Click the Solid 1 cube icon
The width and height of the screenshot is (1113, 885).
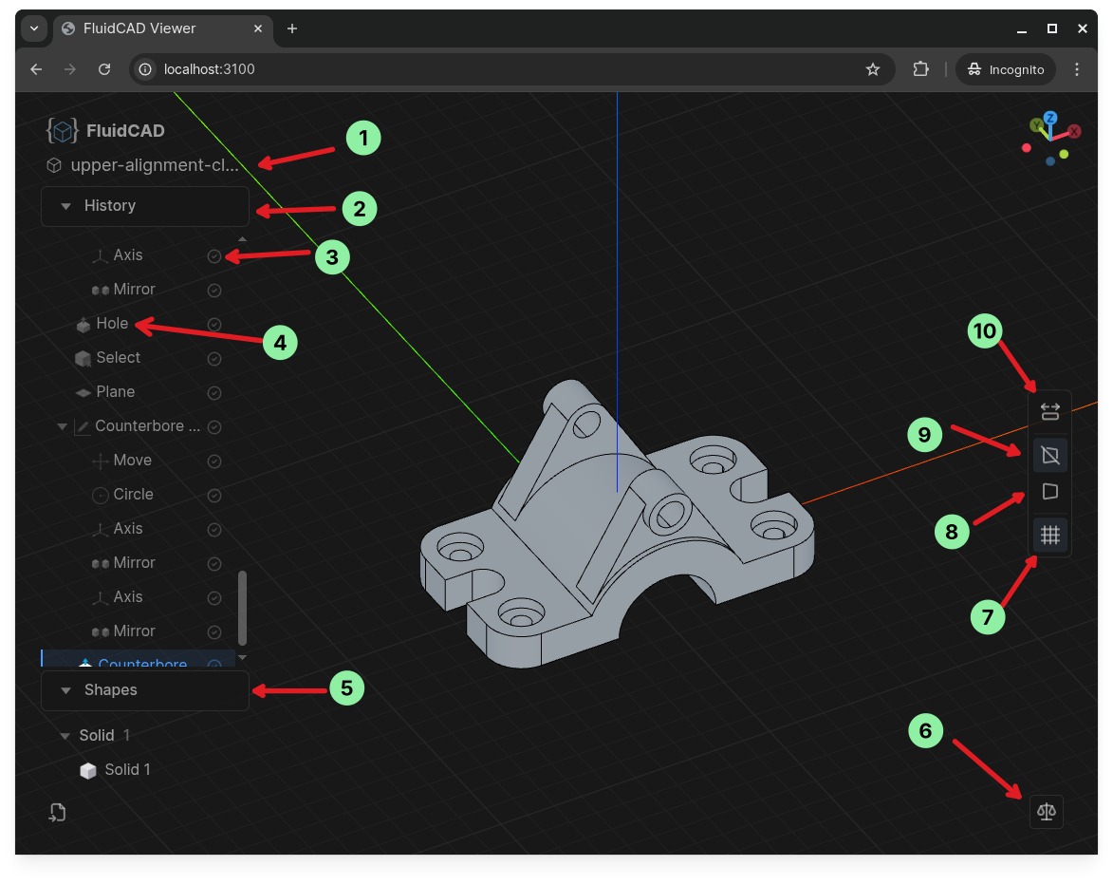click(x=87, y=770)
